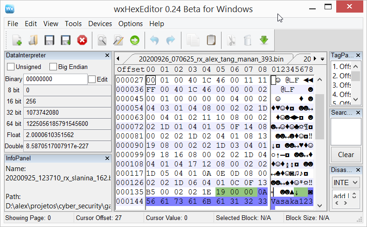Select tag '1. Offs' in TagPanel
The height and width of the screenshot is (227, 367).
point(341,67)
